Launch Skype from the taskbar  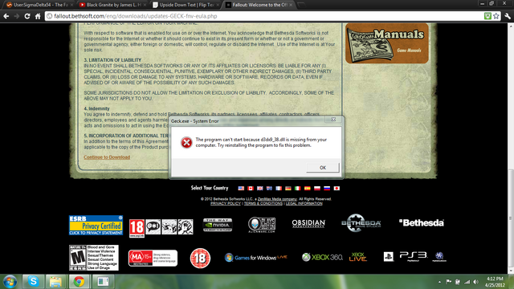33,282
